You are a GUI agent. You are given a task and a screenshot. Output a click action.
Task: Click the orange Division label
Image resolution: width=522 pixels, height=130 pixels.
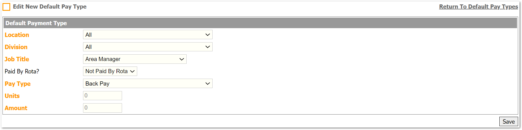click(x=16, y=47)
